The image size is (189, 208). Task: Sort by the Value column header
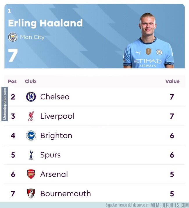(172, 81)
